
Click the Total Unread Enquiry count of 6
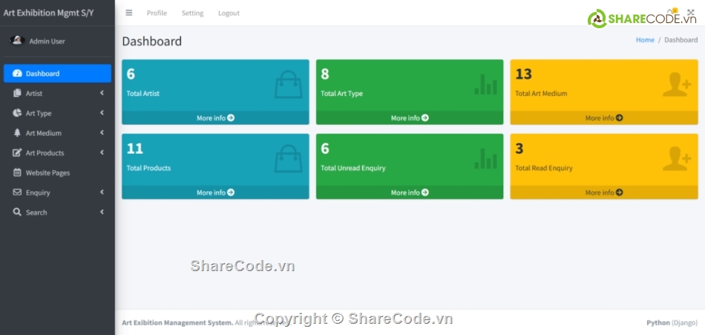pos(325,148)
